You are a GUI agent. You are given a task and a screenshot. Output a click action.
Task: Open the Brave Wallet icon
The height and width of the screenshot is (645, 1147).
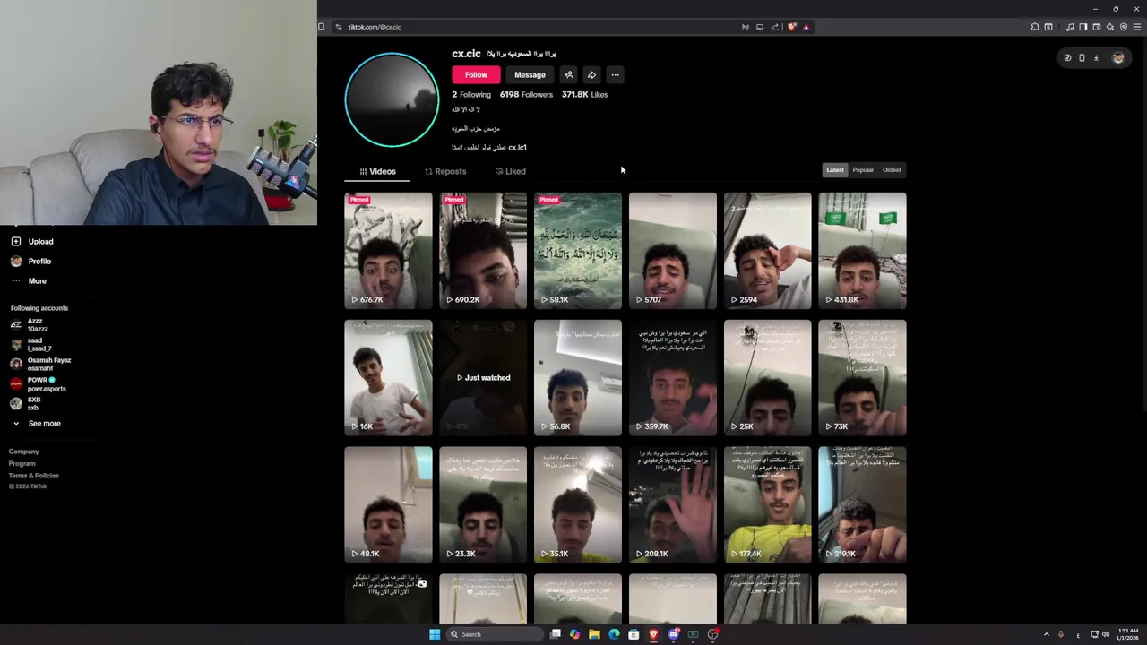coord(1097,27)
